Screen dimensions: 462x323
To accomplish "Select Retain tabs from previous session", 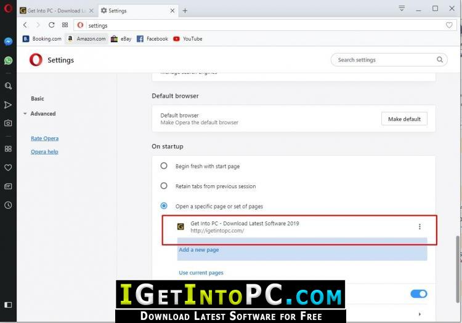I will pos(164,186).
